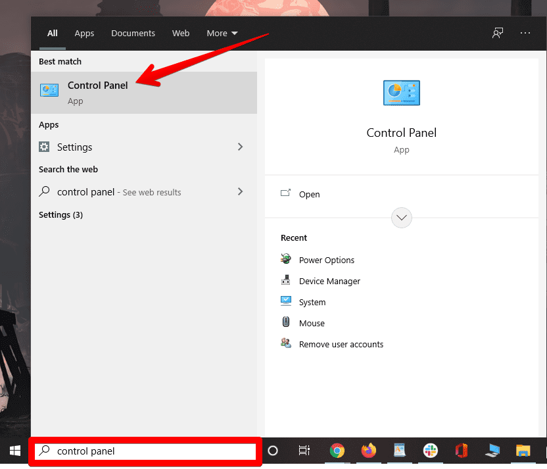This screenshot has width=547, height=469.
Task: Open Device Manager from Recent
Action: [329, 282]
